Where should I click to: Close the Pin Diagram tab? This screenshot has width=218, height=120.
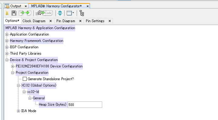pyautogui.click(x=80, y=21)
